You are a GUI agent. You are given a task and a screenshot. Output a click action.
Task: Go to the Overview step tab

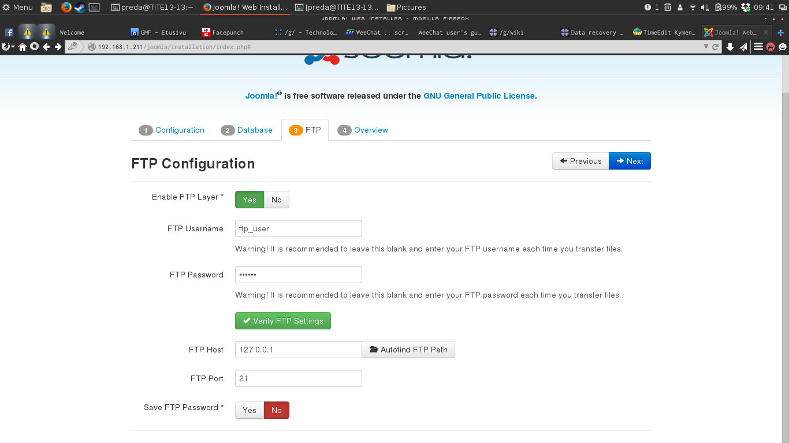(363, 130)
